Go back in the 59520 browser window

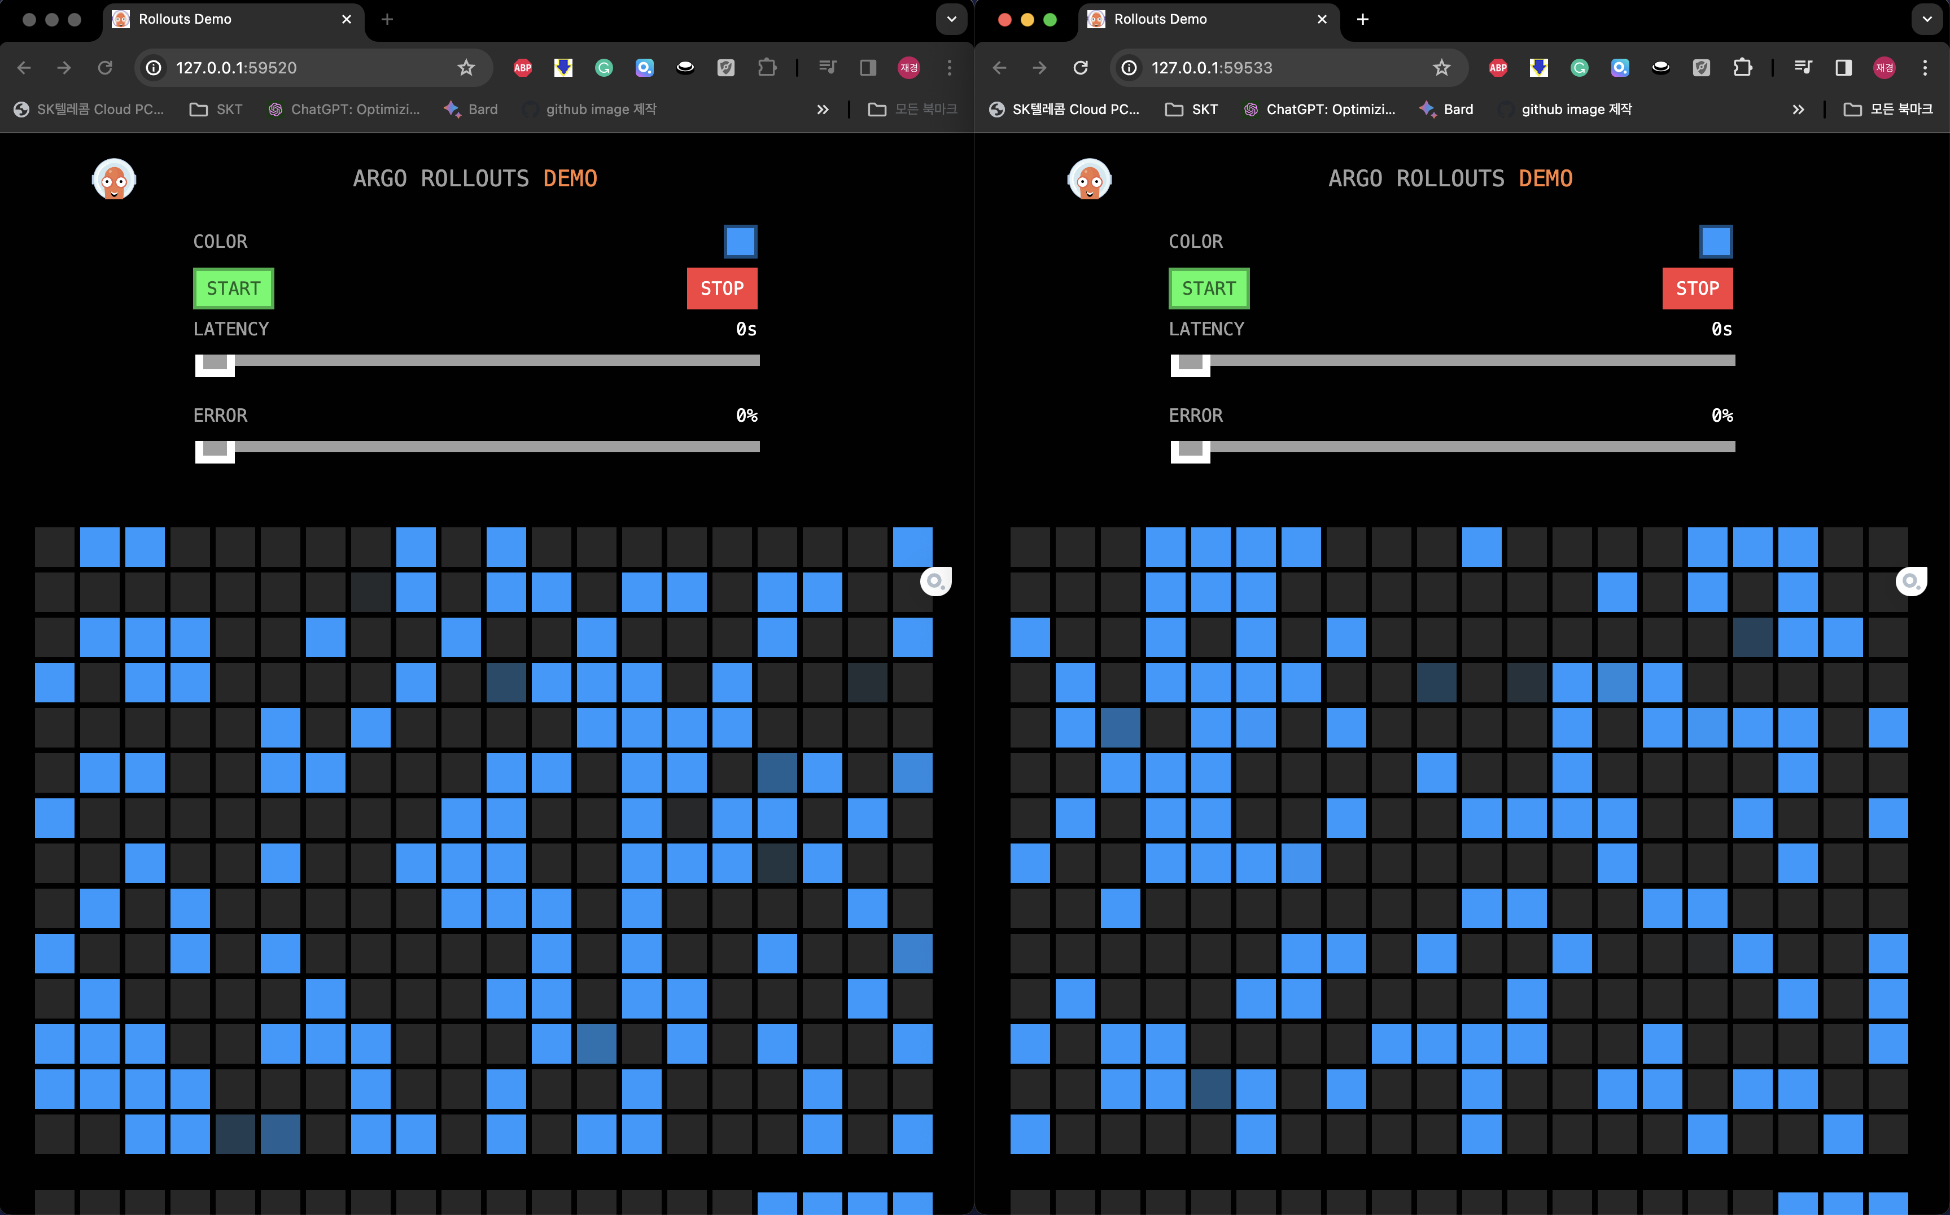pos(24,68)
